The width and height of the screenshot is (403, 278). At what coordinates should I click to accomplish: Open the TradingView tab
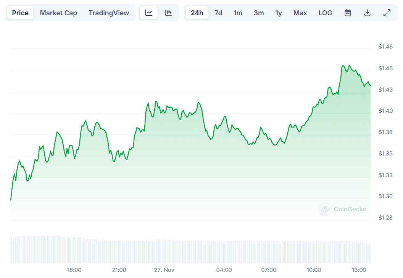point(109,13)
